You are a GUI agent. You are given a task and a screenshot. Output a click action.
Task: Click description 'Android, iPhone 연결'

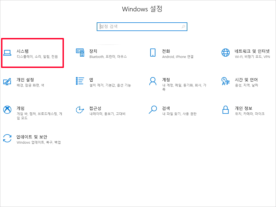pyautogui.click(x=178, y=57)
